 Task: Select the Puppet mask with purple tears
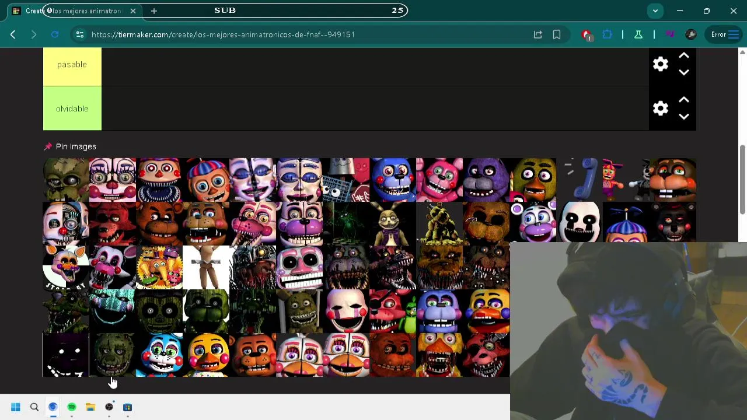pyautogui.click(x=346, y=311)
